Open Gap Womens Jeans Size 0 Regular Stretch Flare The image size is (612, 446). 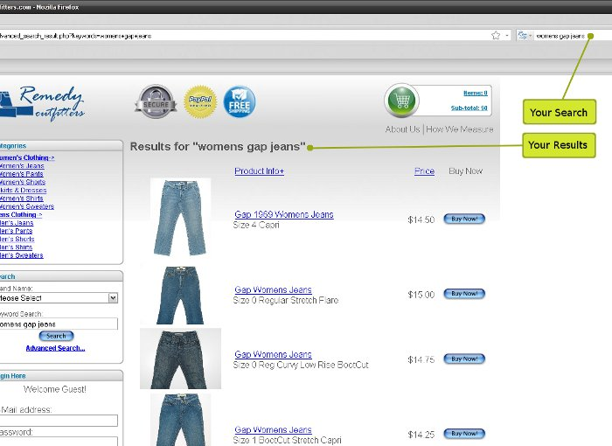point(273,289)
